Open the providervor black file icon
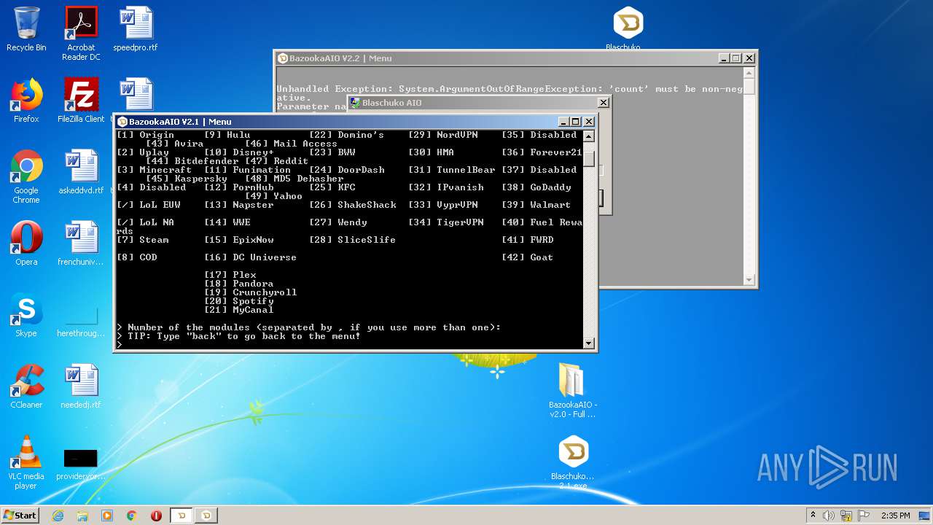Screen dimensions: 933x525 coord(81,464)
